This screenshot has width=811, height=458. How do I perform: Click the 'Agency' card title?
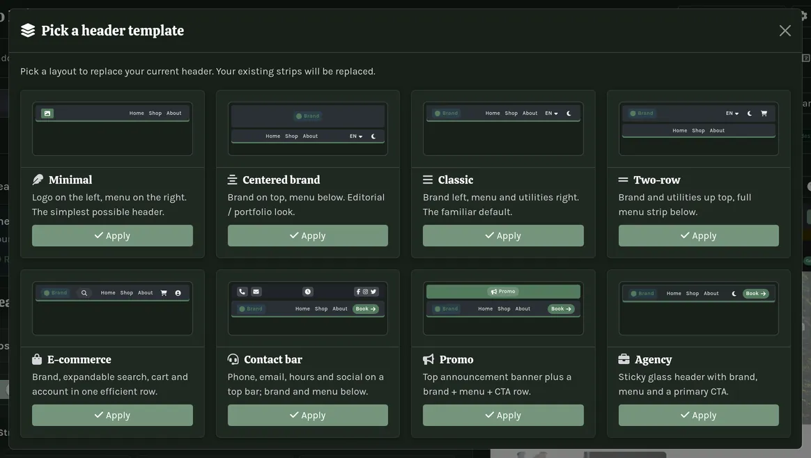[x=654, y=359]
